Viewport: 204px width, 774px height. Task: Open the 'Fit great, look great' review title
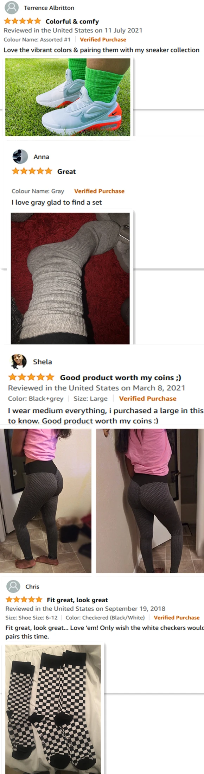77,600
